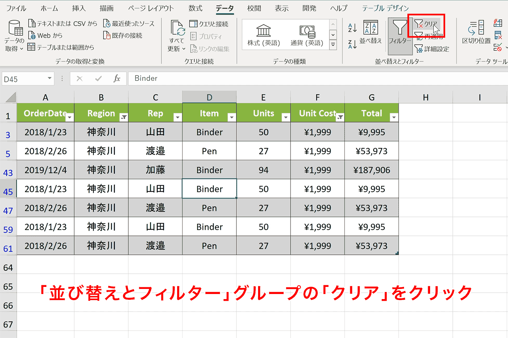Open the Rep column filter dropdown
508x338 pixels.
tap(177, 117)
